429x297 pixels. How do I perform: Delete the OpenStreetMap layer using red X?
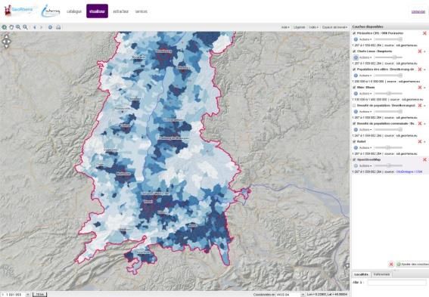tap(424, 159)
